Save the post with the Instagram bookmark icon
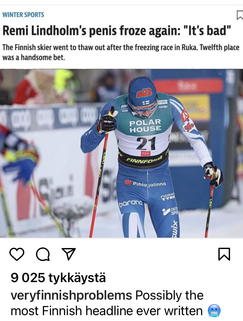 pyautogui.click(x=224, y=254)
